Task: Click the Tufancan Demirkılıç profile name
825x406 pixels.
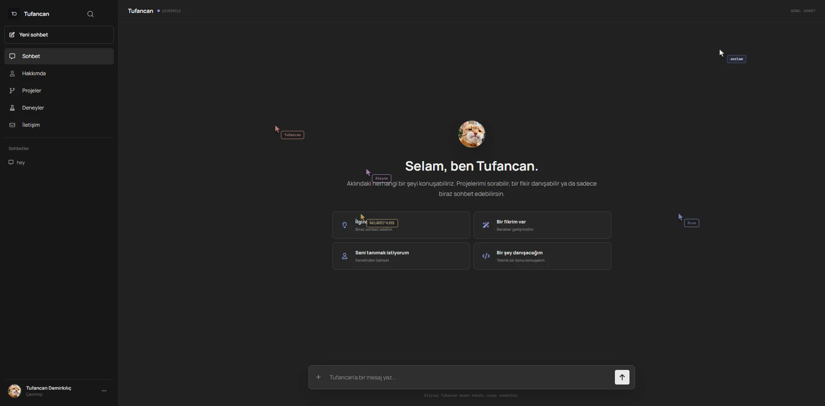Action: point(49,388)
